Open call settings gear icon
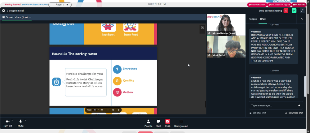310x133 pixels. 3,11
